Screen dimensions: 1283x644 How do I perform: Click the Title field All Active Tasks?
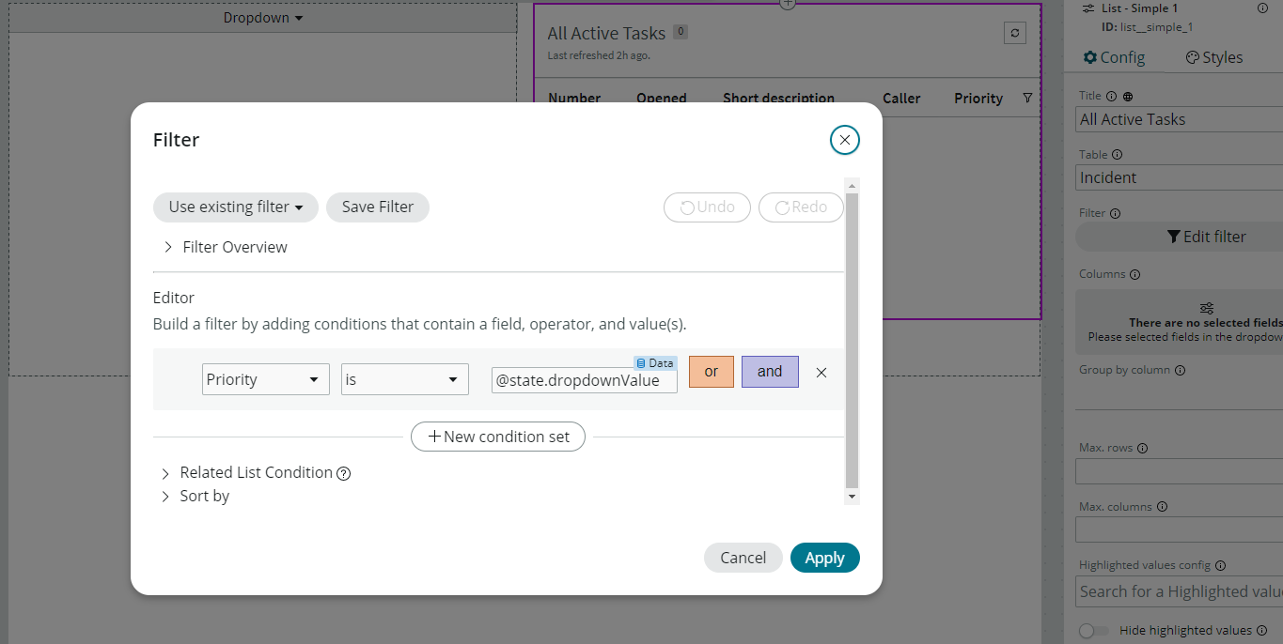click(1180, 119)
